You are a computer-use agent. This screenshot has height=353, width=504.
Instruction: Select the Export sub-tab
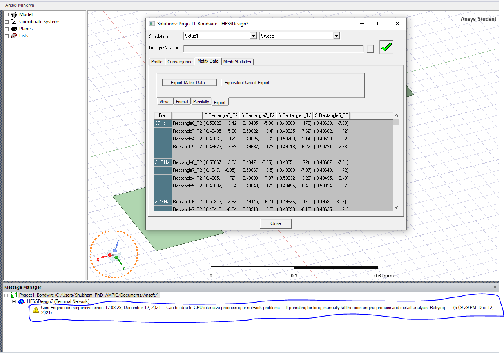[x=219, y=103]
